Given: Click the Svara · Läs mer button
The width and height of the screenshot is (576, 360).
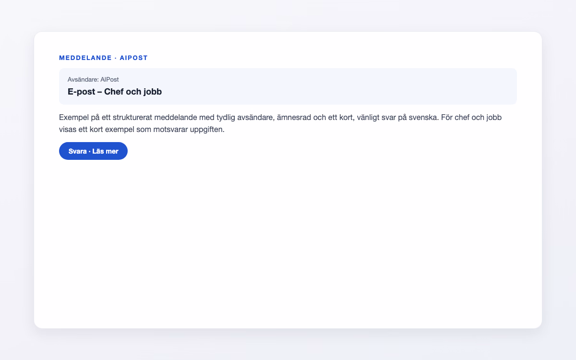Looking at the screenshot, I should (x=93, y=151).
